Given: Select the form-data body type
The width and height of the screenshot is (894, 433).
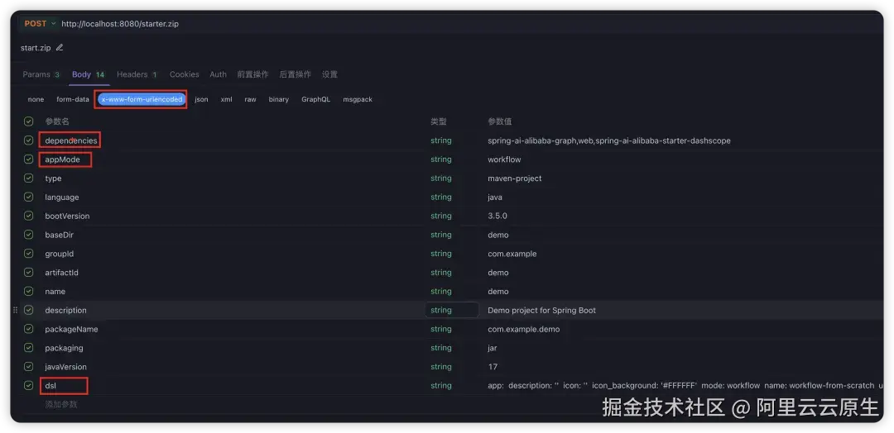Looking at the screenshot, I should pyautogui.click(x=72, y=99).
